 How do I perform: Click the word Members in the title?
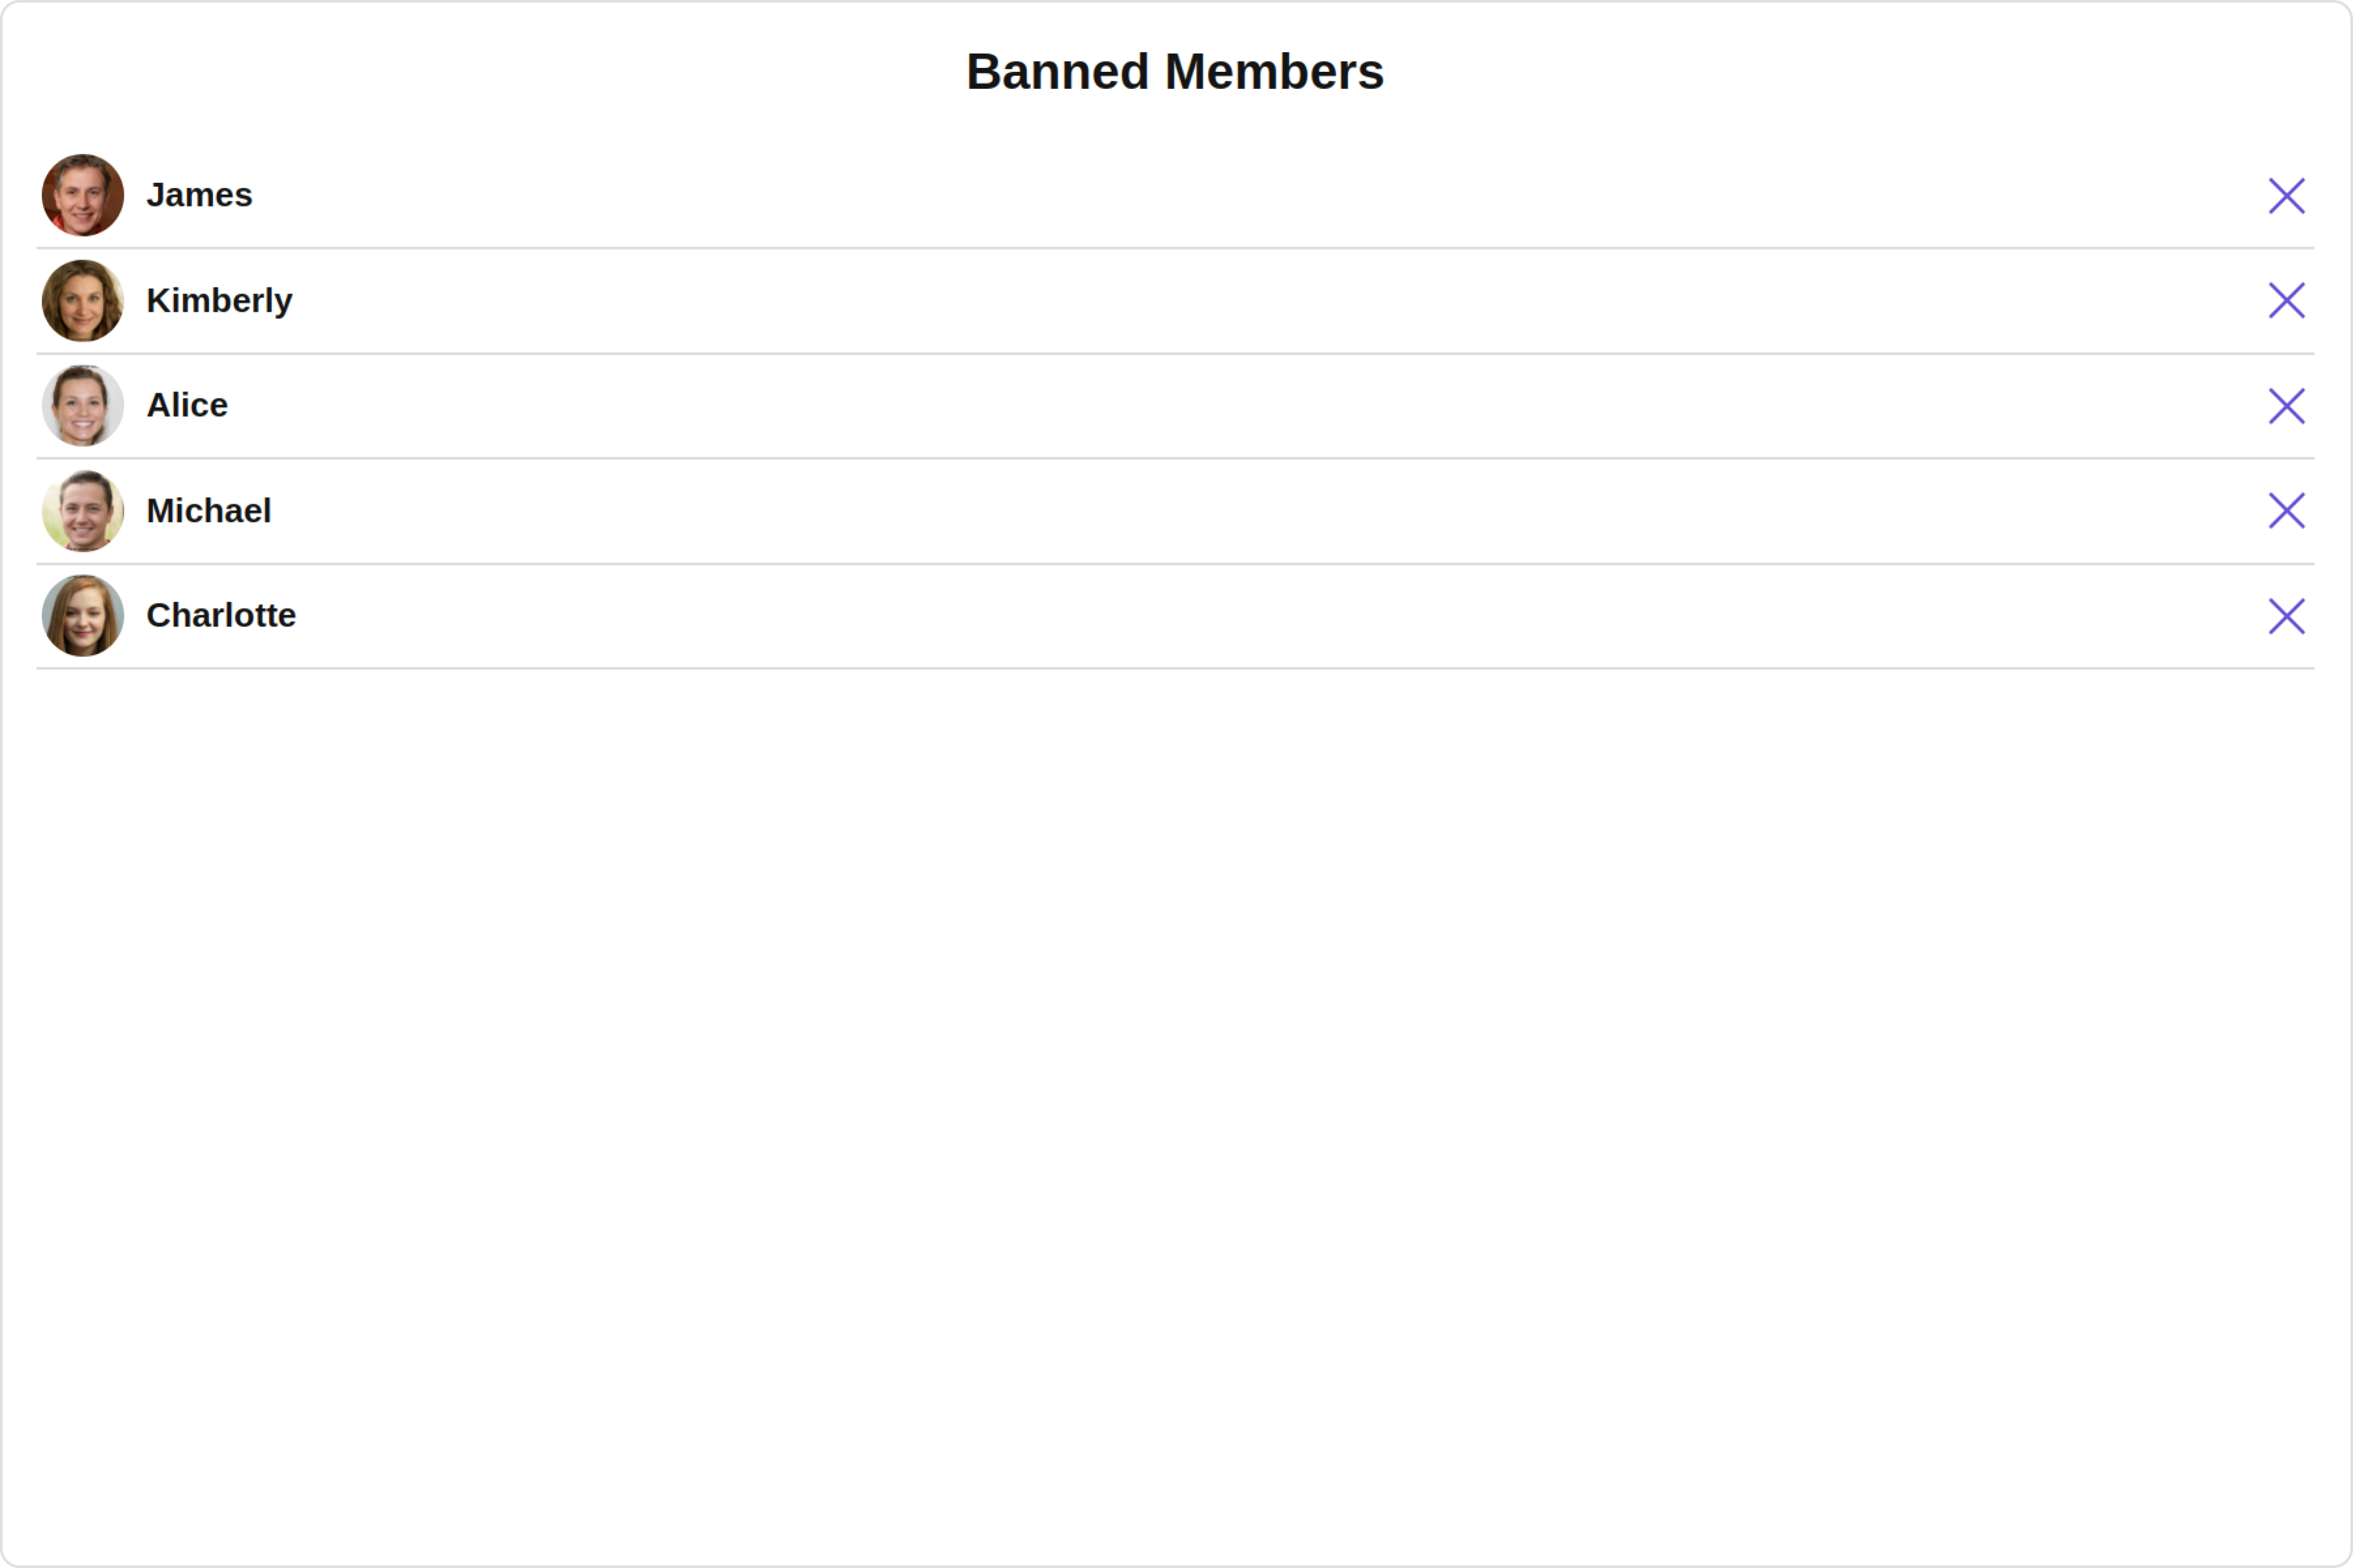(x=1275, y=72)
